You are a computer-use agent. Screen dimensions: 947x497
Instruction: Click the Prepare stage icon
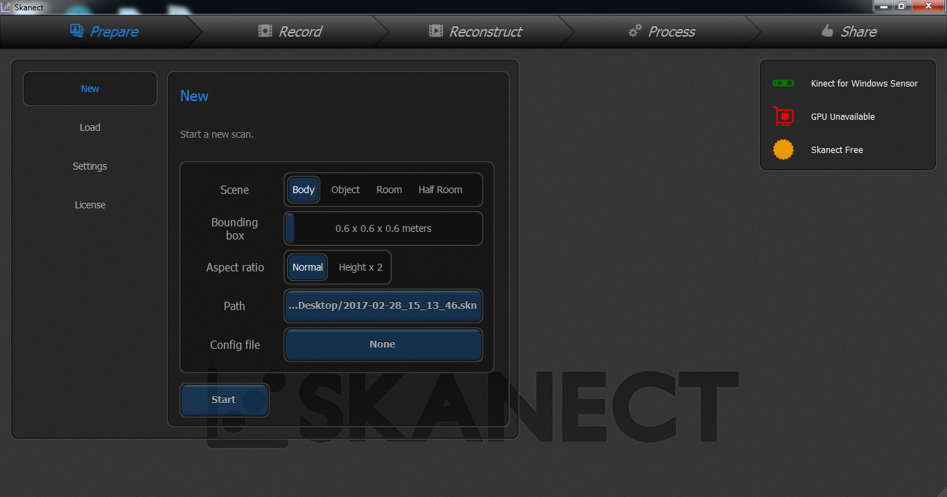(x=77, y=30)
